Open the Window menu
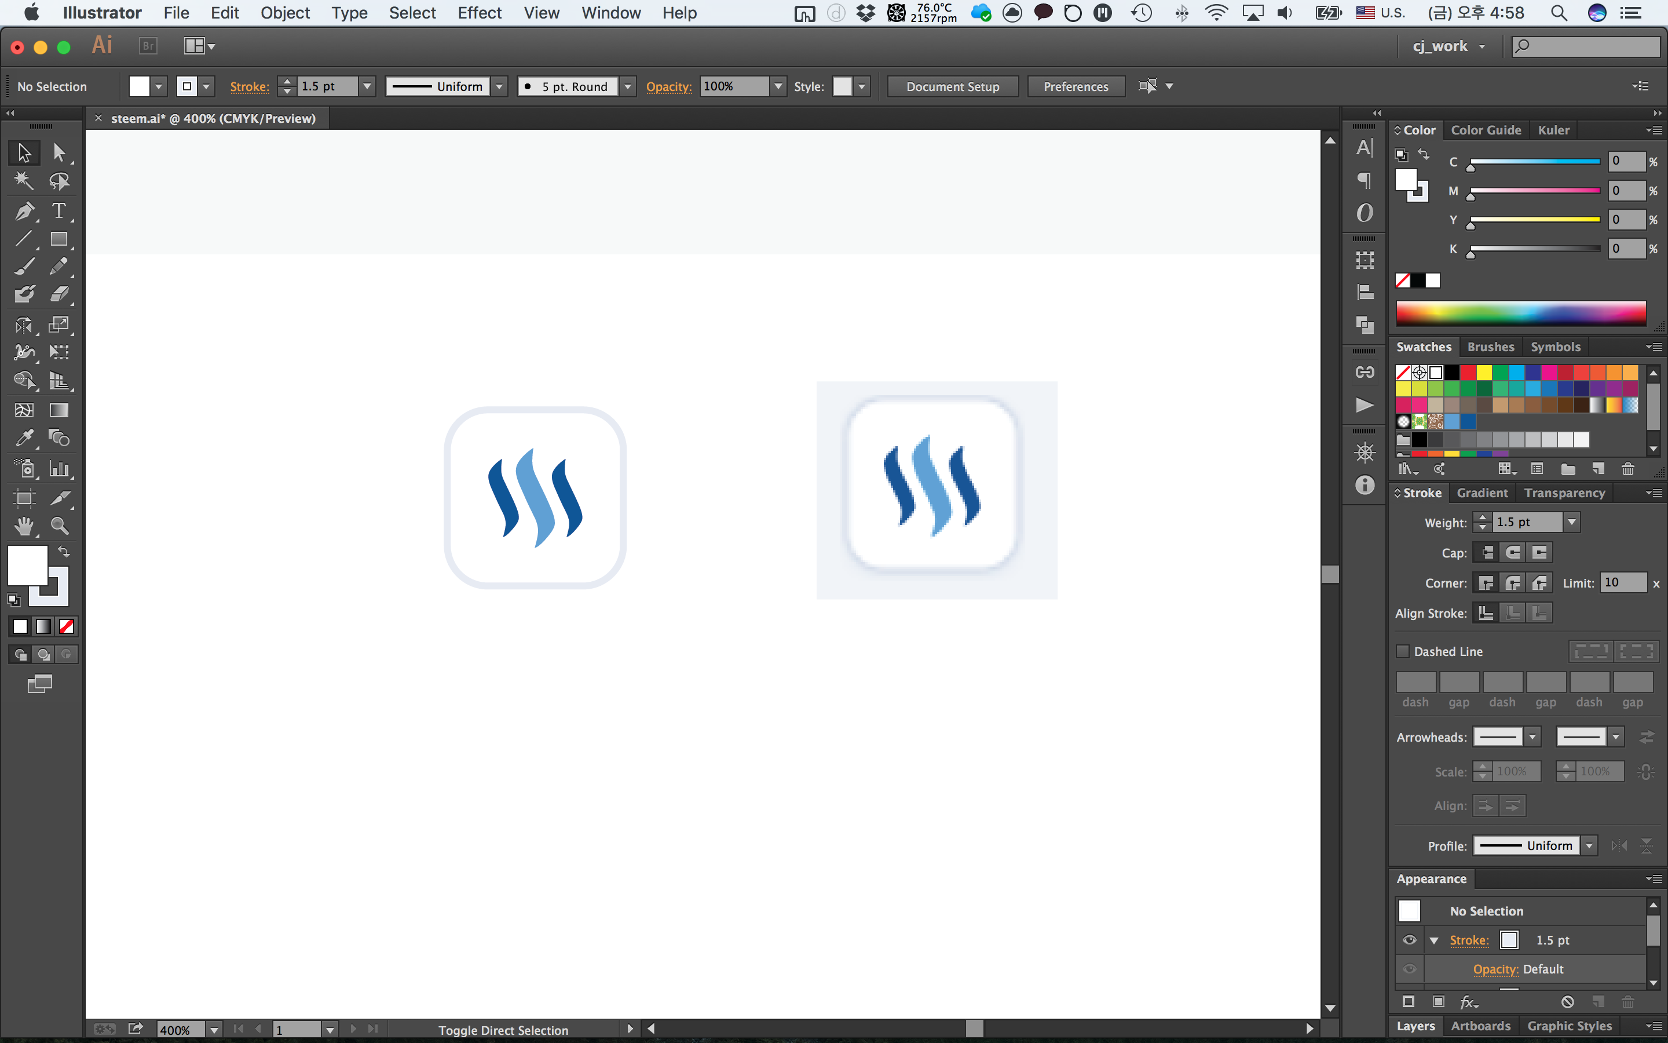Viewport: 1668px width, 1043px height. click(610, 12)
